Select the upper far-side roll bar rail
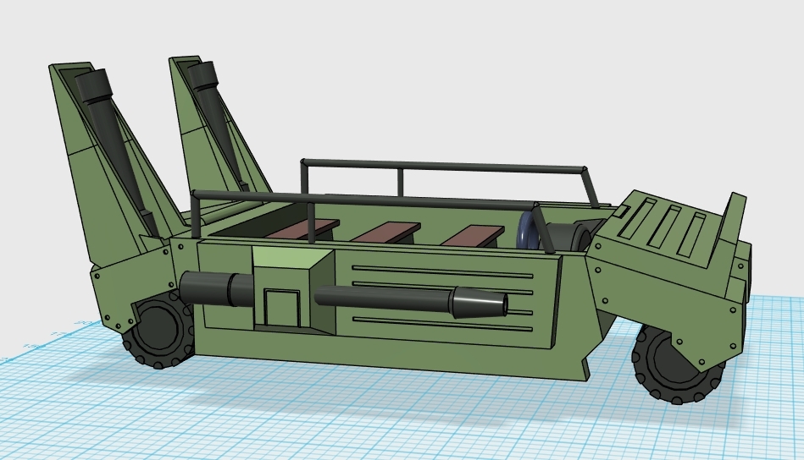This screenshot has height=460, width=804. (x=444, y=166)
